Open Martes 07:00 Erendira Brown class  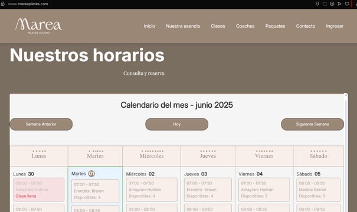pyautogui.click(x=95, y=191)
